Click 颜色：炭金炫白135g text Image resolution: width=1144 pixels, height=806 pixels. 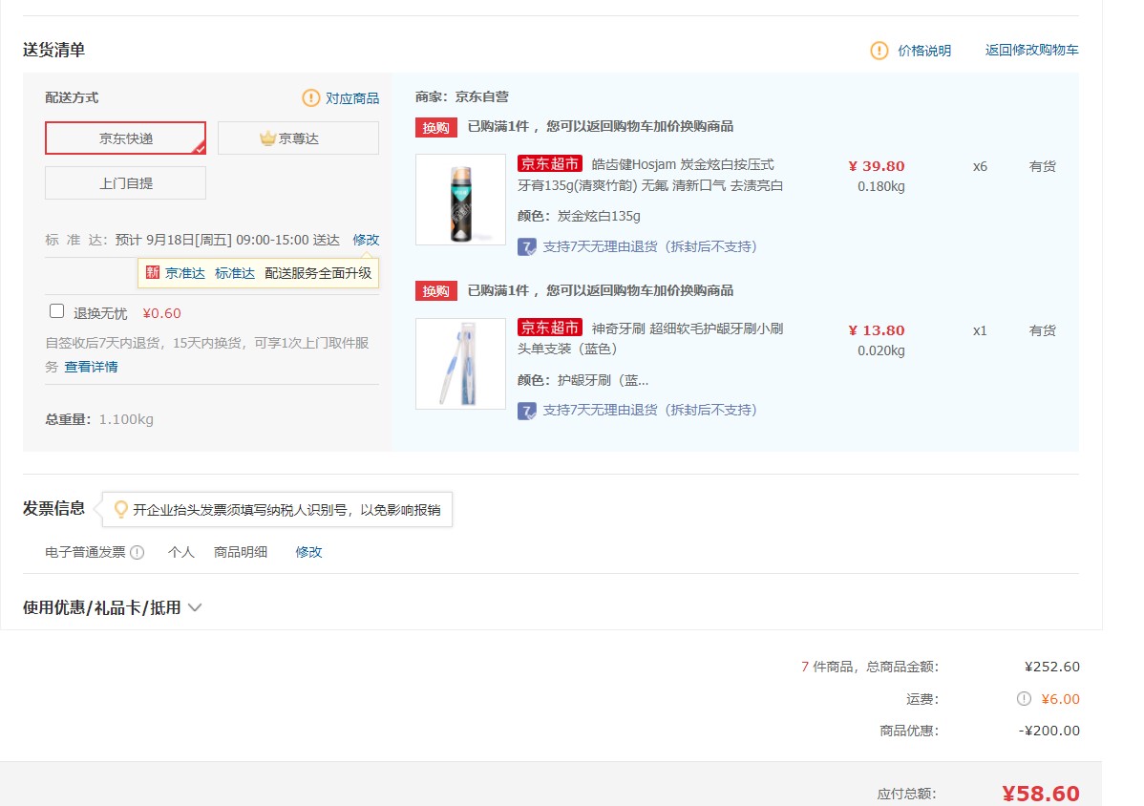point(579,216)
